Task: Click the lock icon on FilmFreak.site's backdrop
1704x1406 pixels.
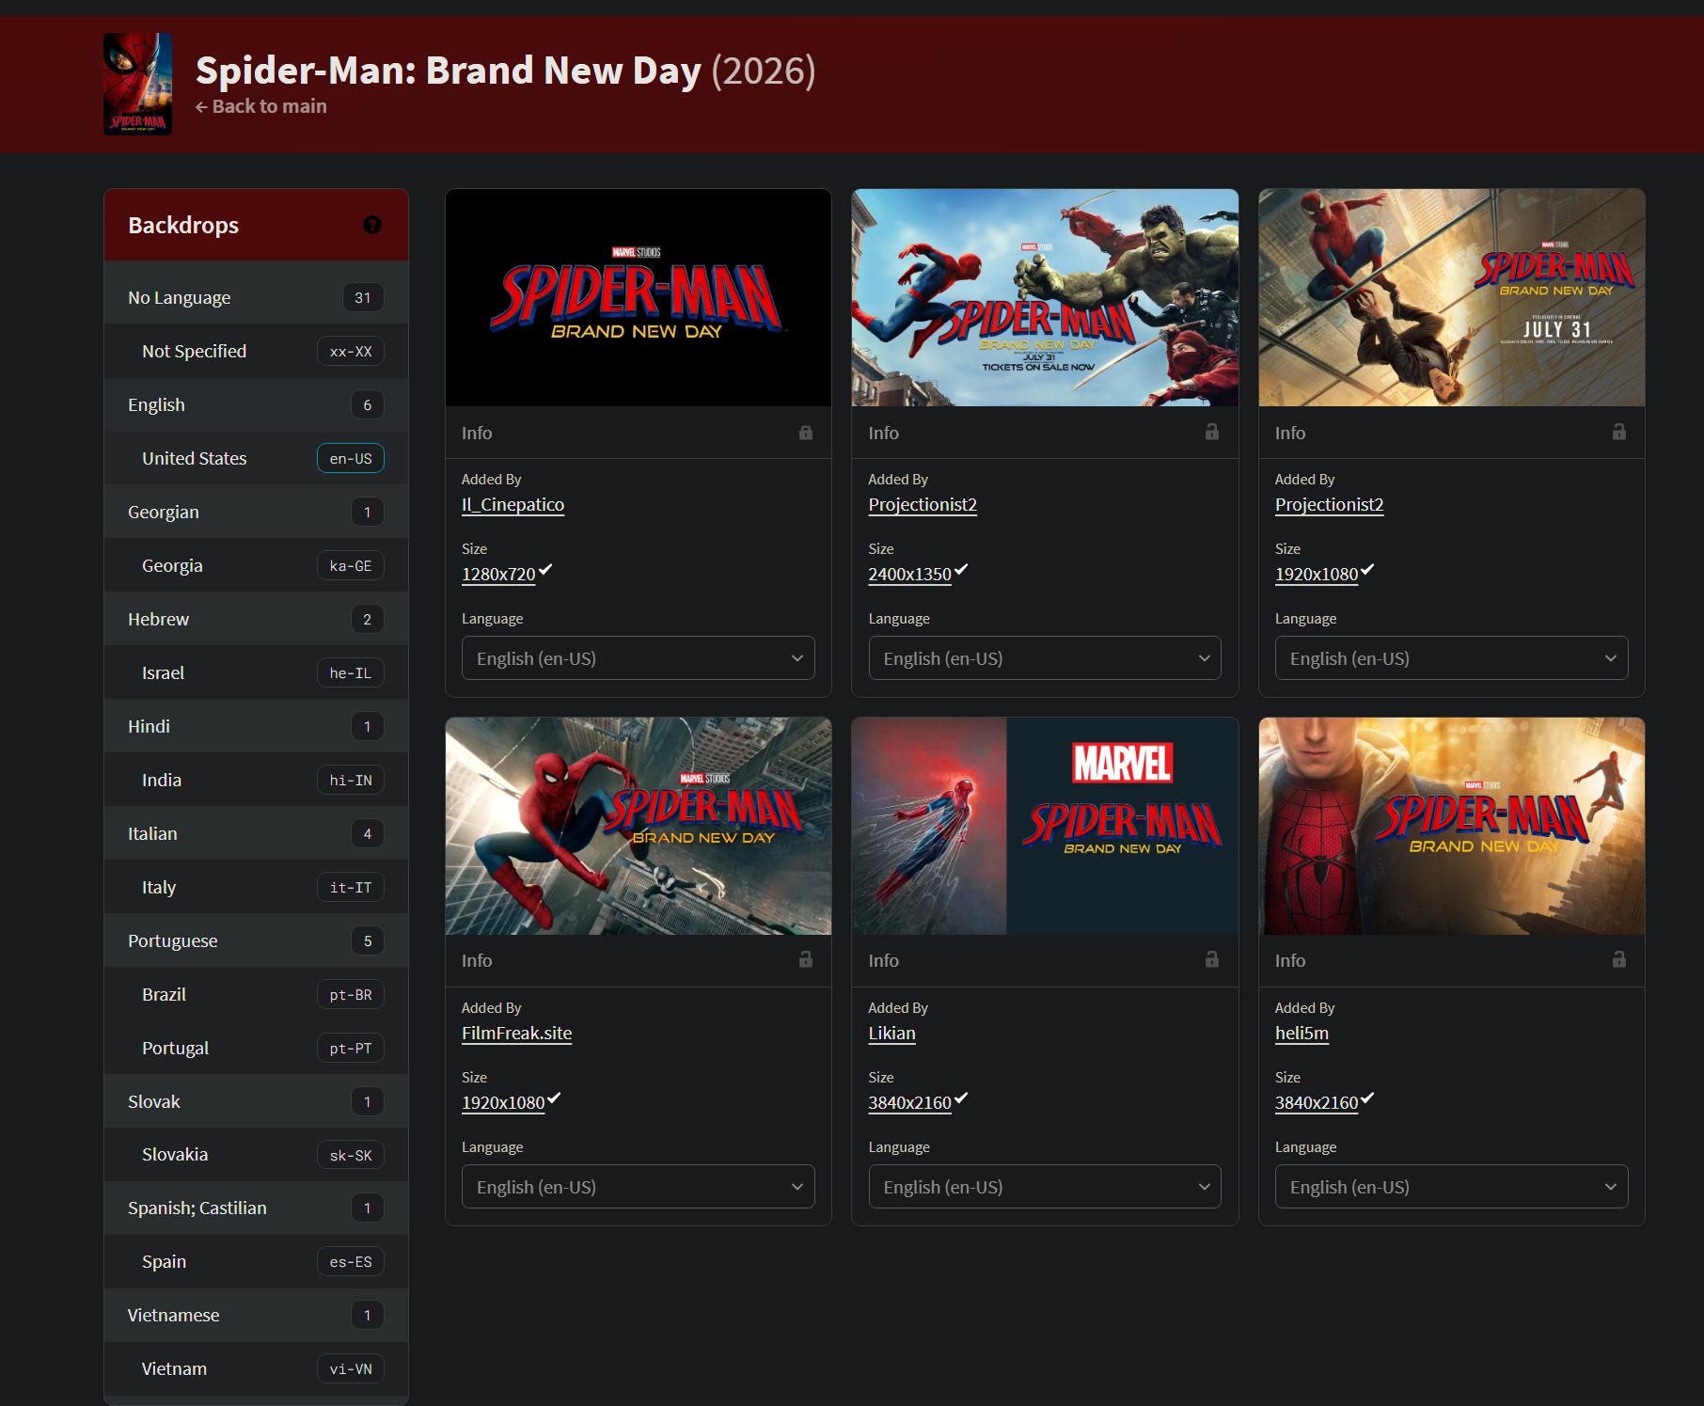Action: (806, 959)
